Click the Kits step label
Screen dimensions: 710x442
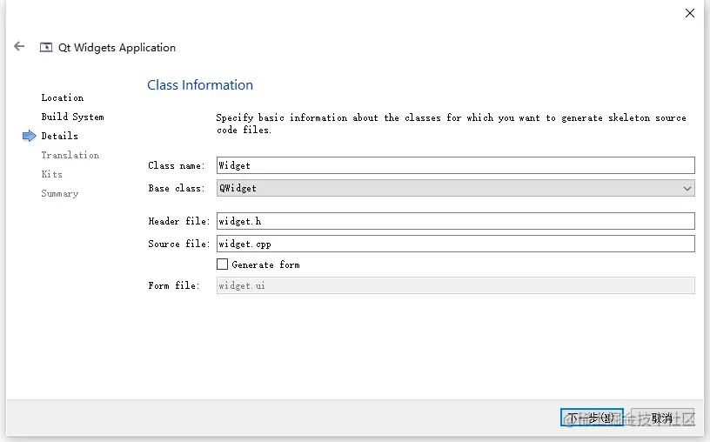click(x=52, y=174)
